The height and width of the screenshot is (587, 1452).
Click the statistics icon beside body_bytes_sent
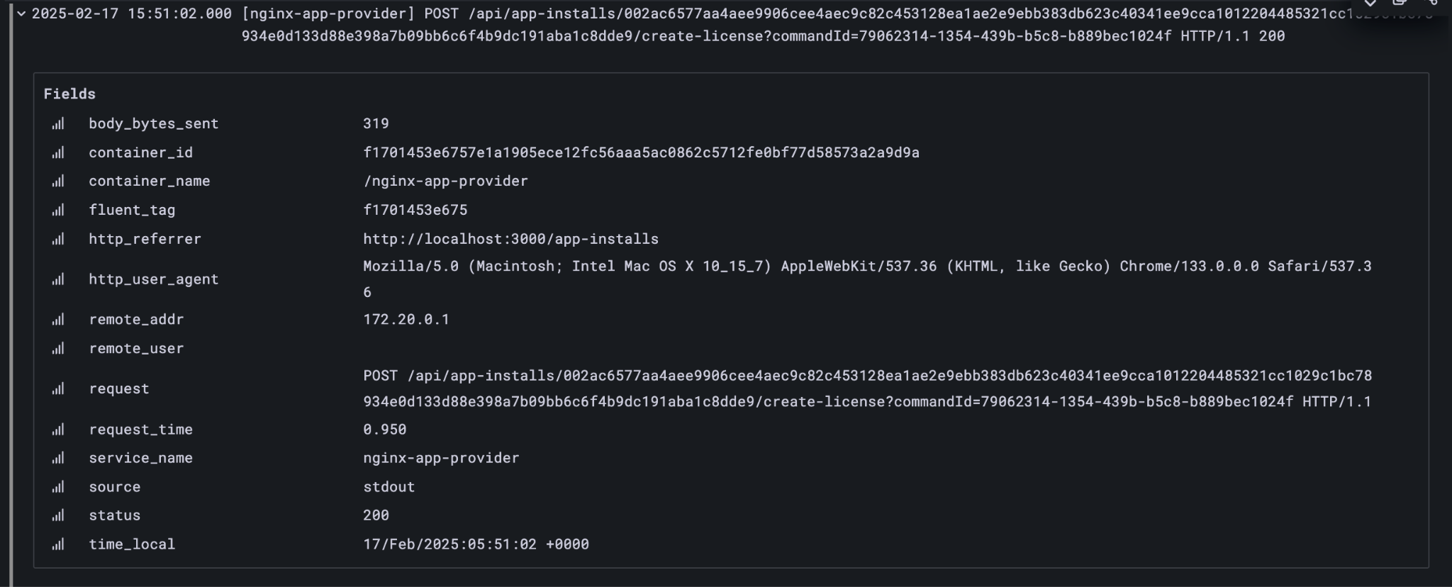point(59,123)
